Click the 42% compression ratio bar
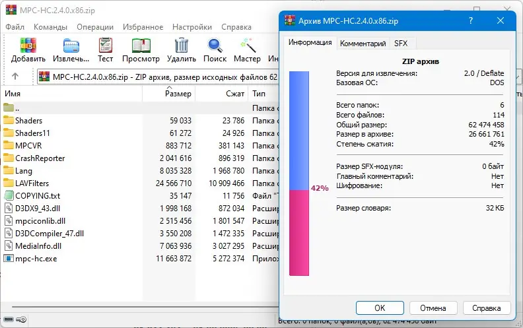Screen dimensions: 523x328 point(299,174)
